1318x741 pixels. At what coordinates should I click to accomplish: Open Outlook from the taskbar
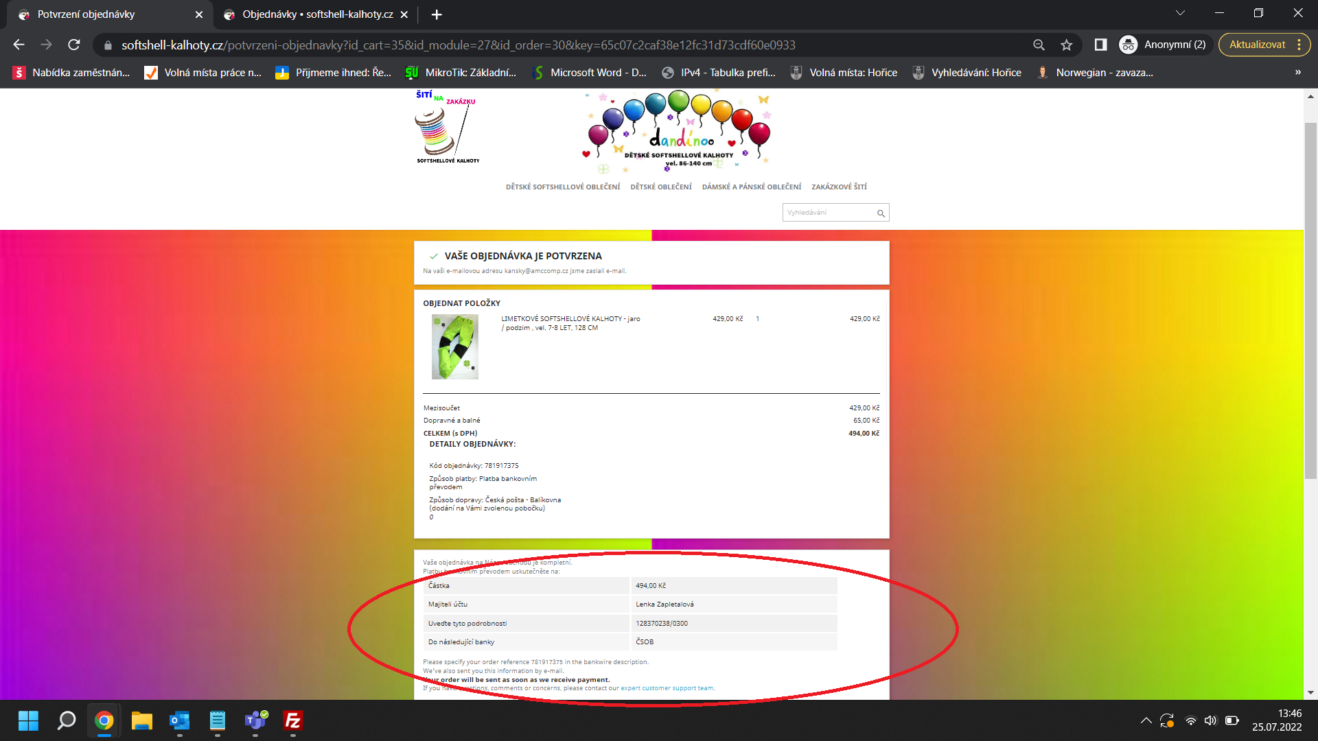[179, 720]
